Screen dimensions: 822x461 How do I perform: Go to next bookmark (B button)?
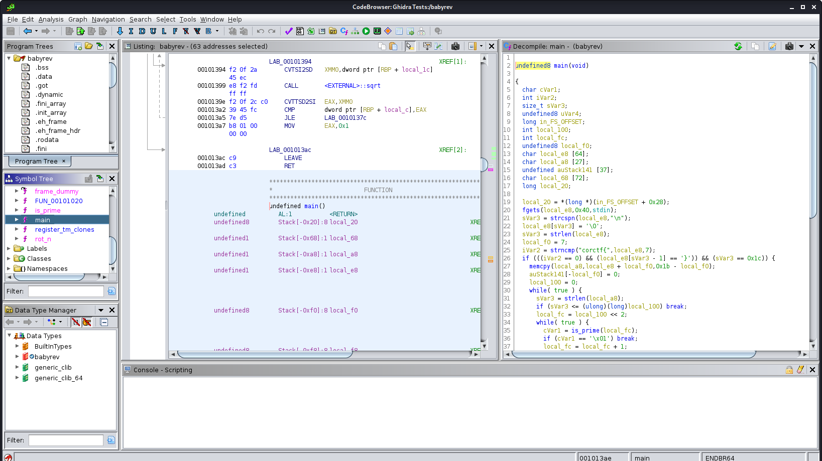tap(208, 31)
